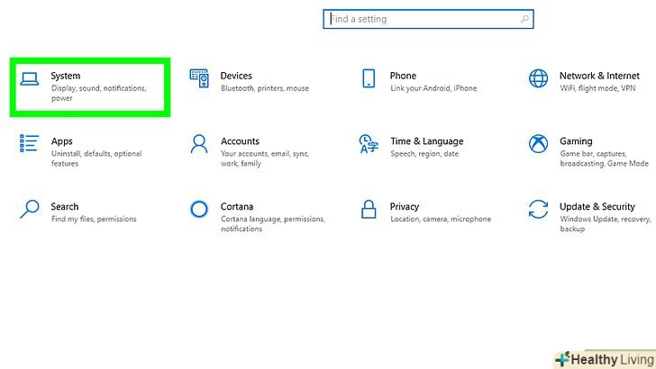The width and height of the screenshot is (656, 369).
Task: Open the Phone settings title
Action: pyautogui.click(x=403, y=76)
